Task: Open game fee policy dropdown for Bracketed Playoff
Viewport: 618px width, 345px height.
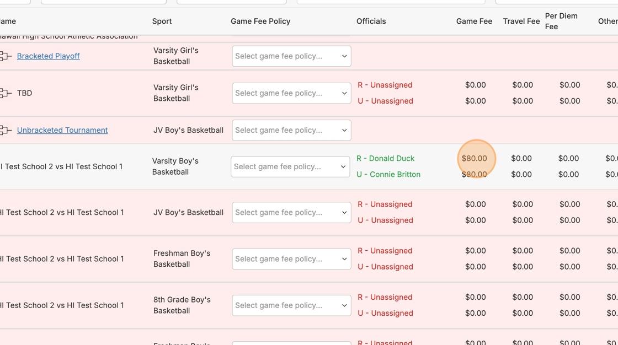Action: pos(291,56)
